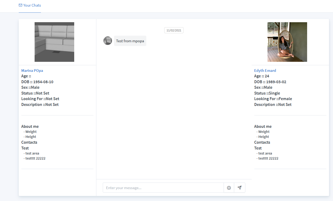Image resolution: width=333 pixels, height=201 pixels.
Task: Click 'Sex ::Male' under Marina POpa
Action: pyautogui.click(x=30, y=87)
